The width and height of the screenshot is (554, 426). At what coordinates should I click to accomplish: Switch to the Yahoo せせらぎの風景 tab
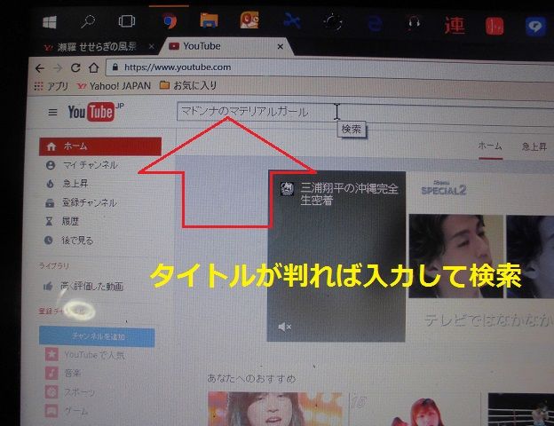tap(95, 47)
